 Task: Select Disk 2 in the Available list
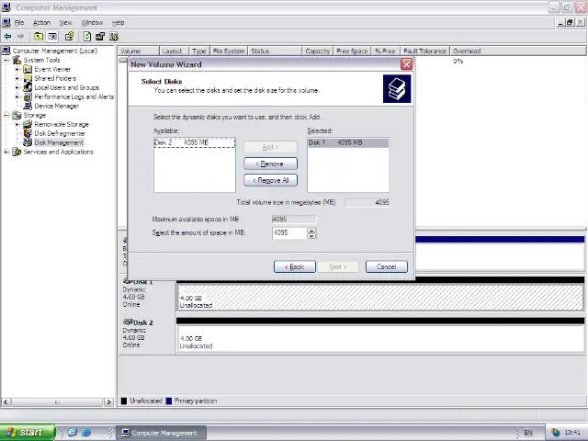click(x=194, y=142)
